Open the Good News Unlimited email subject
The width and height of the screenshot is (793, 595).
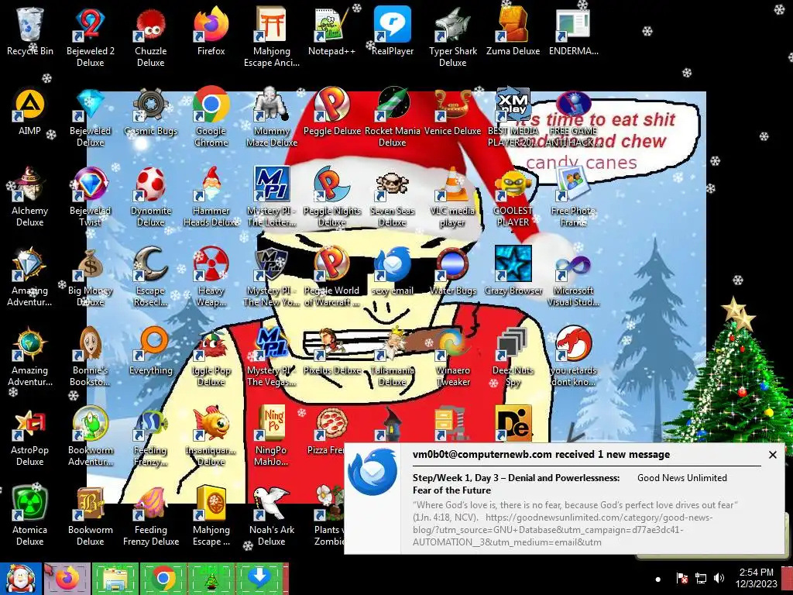(516, 483)
